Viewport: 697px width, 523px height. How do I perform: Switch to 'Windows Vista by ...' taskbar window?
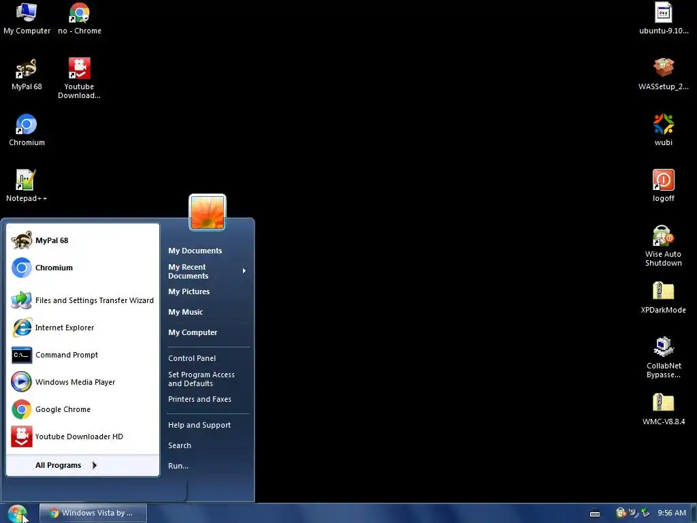(x=93, y=513)
